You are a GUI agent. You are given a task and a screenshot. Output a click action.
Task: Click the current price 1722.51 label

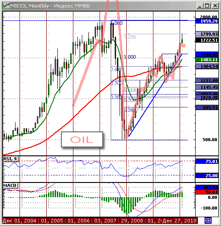(x=207, y=40)
